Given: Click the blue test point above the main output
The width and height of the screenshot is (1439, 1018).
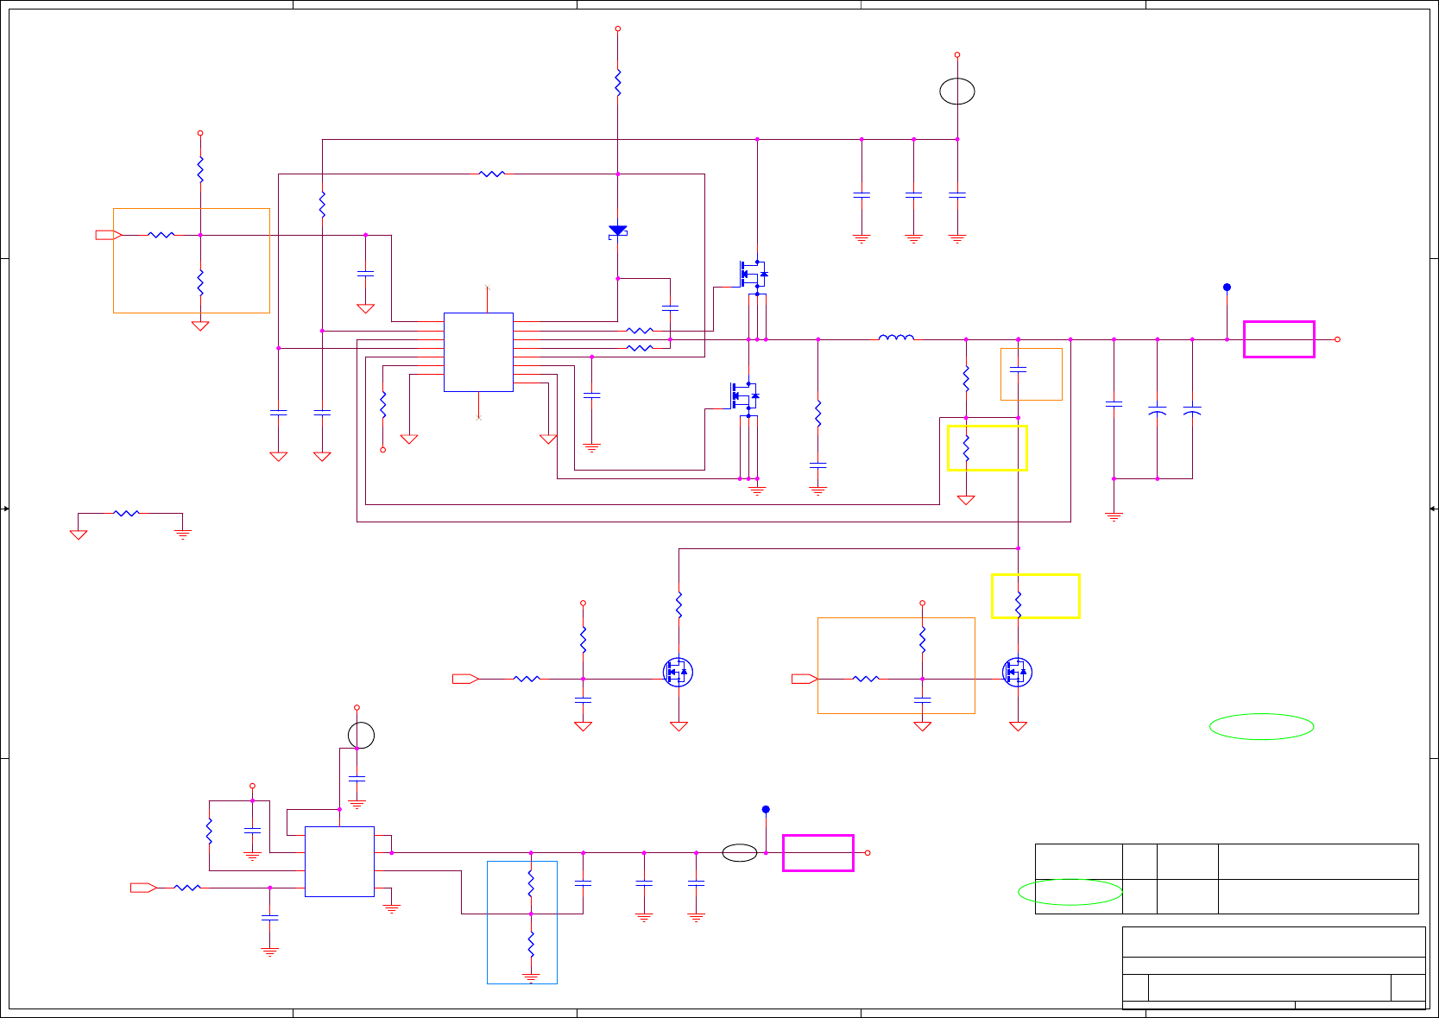Looking at the screenshot, I should (1227, 288).
